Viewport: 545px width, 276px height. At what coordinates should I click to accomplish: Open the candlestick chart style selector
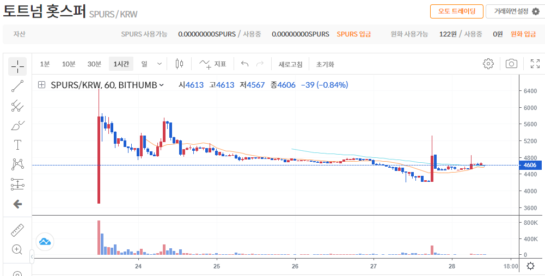tap(179, 64)
